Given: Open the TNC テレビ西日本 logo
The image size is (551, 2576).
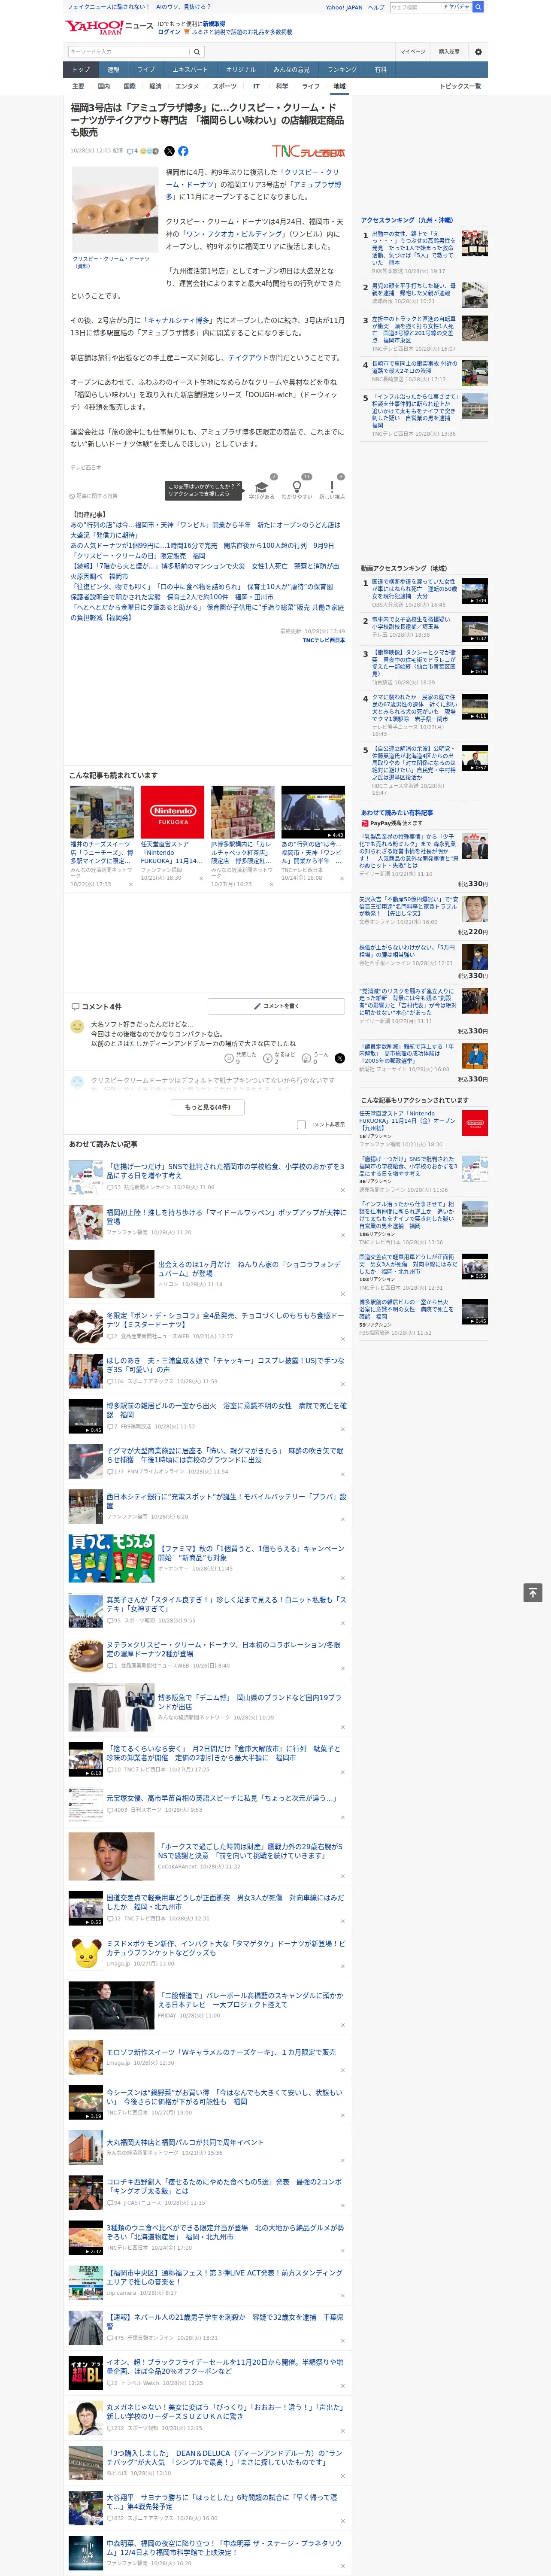Looking at the screenshot, I should [308, 152].
